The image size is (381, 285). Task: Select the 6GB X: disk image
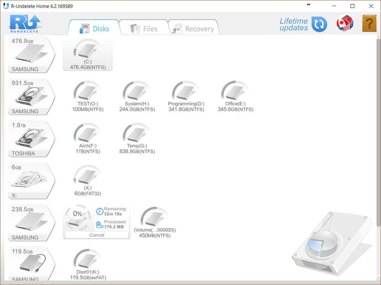point(32,181)
